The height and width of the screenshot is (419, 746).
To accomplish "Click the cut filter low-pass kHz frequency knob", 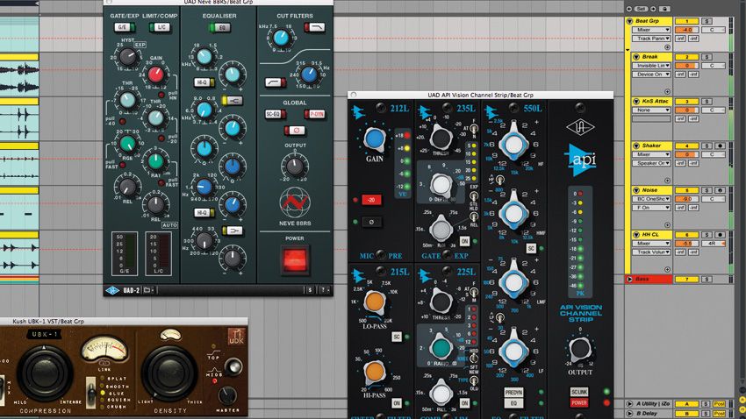I will [x=281, y=38].
